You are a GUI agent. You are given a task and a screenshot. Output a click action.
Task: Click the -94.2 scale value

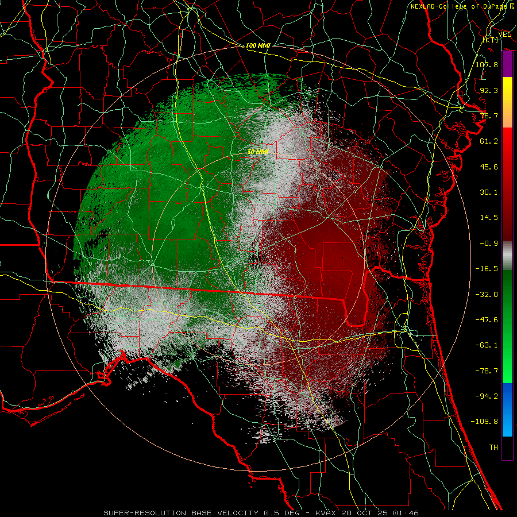pos(487,396)
